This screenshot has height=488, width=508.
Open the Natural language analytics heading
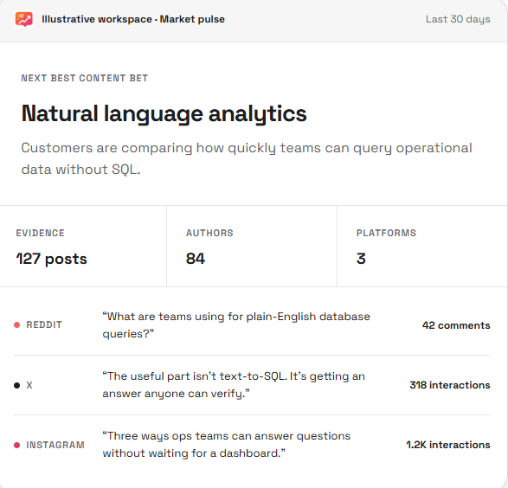(x=164, y=114)
